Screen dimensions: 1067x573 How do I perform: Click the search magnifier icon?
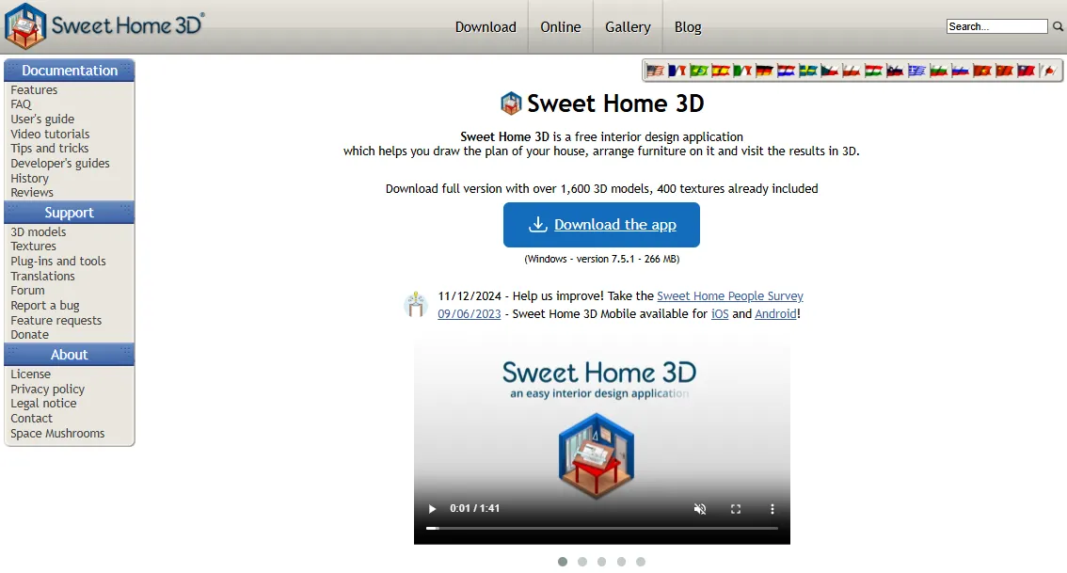pos(1056,26)
